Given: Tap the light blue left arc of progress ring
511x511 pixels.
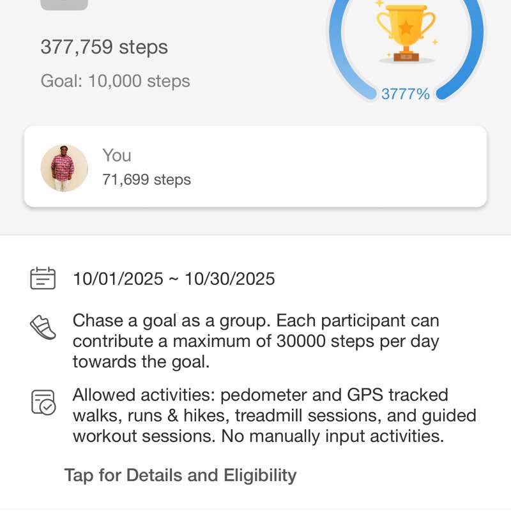Looking at the screenshot, I should click(x=340, y=57).
